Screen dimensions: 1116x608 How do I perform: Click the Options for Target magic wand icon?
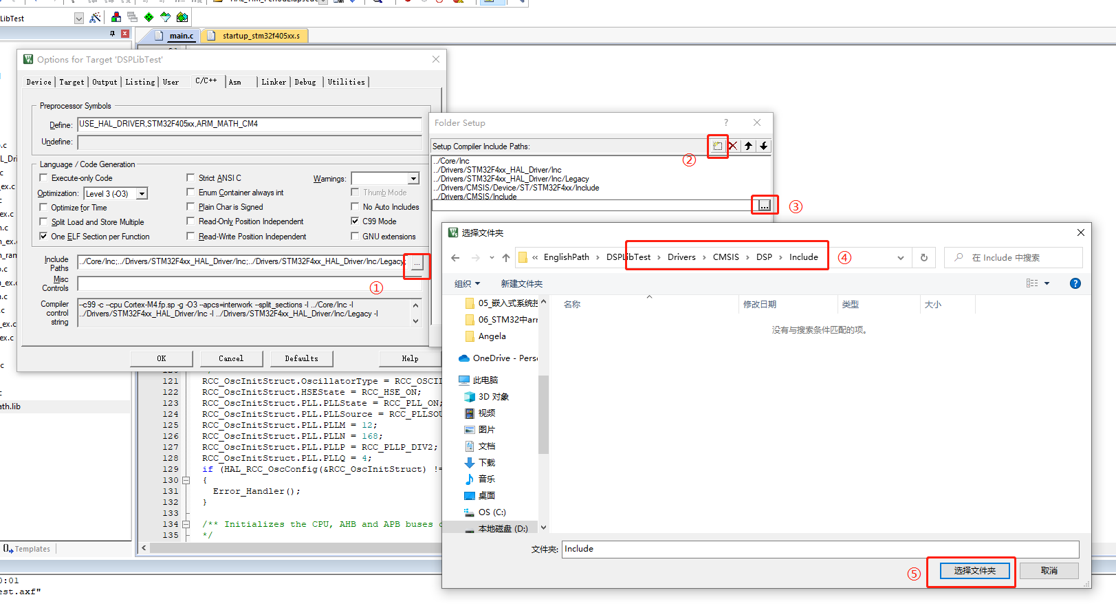click(95, 17)
